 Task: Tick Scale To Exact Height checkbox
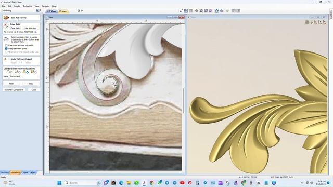9,59
